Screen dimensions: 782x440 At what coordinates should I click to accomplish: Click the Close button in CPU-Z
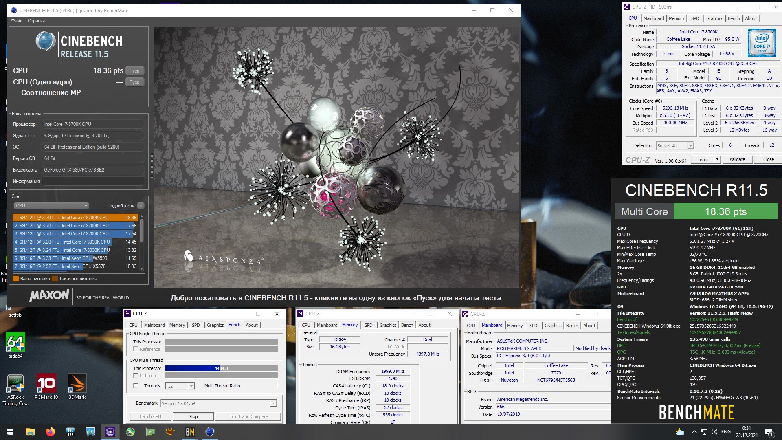coord(769,159)
